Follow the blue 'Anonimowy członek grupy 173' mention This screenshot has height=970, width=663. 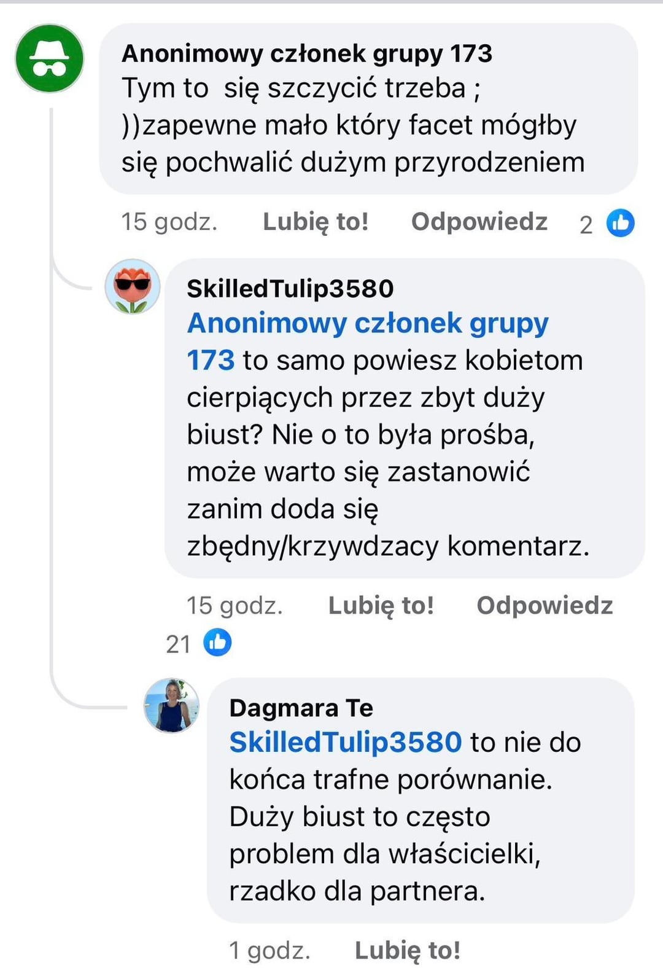[367, 341]
